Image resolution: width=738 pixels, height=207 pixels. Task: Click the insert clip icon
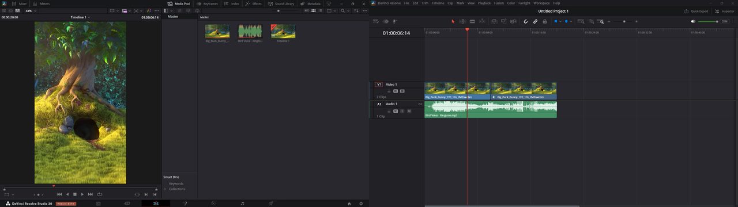click(494, 21)
